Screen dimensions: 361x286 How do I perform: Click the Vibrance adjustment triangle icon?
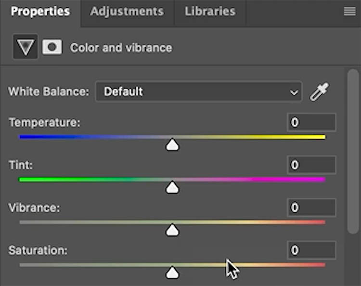(25, 47)
